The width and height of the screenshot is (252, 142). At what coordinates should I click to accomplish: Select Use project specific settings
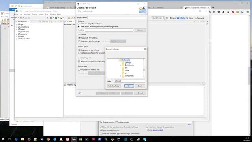coord(79,41)
